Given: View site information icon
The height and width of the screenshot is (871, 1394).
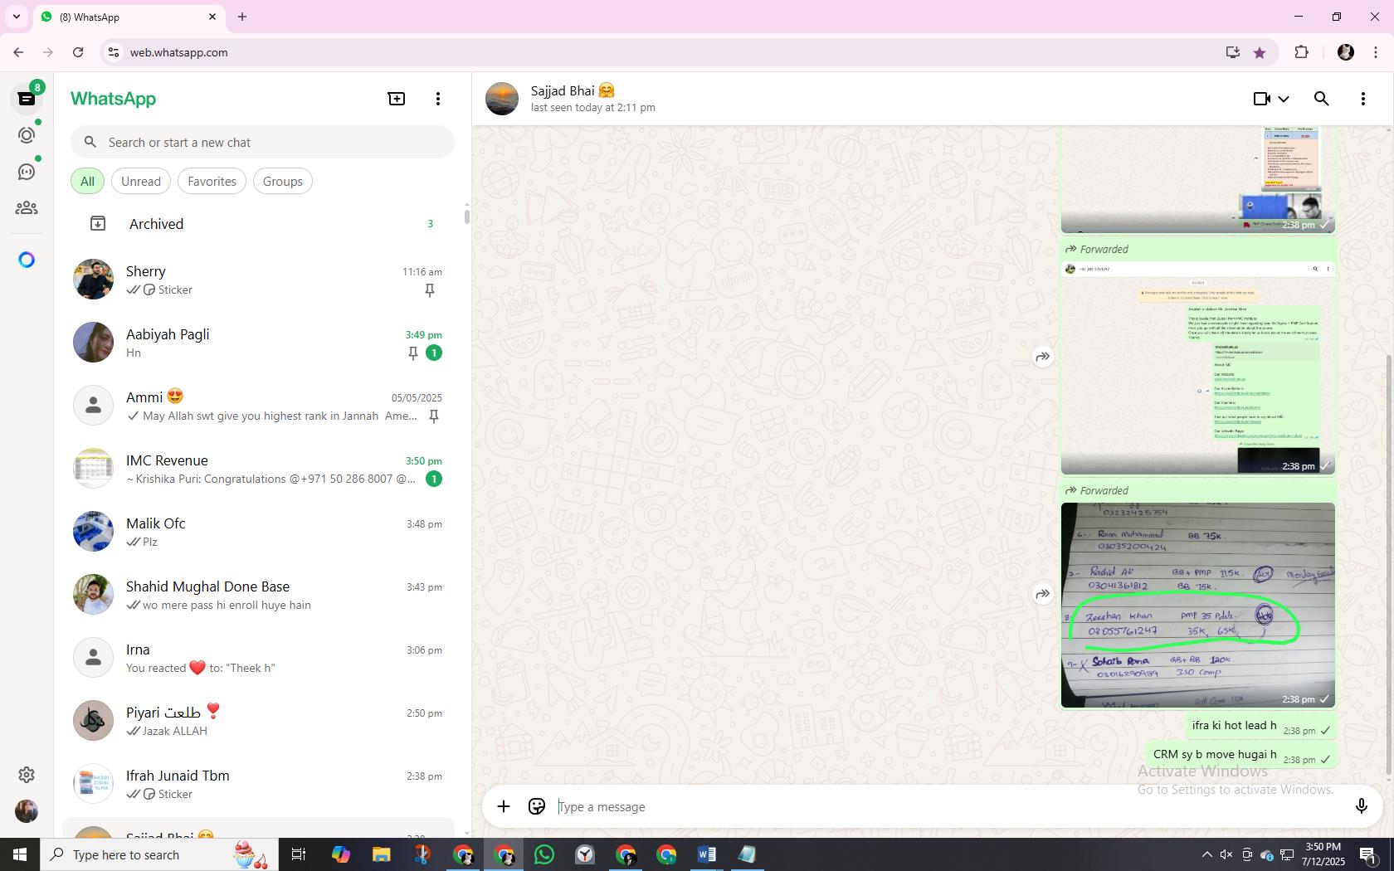Looking at the screenshot, I should 114,52.
